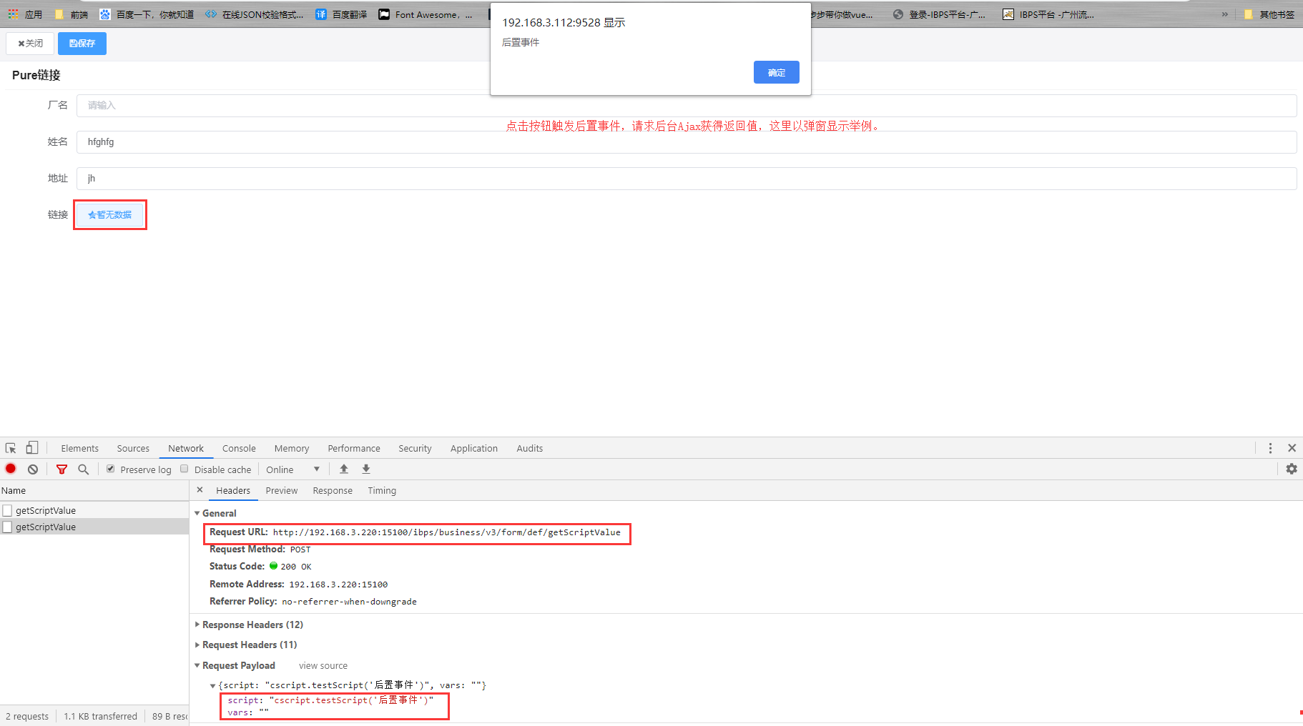Toggle the network filter icon
The height and width of the screenshot is (726, 1303).
click(62, 469)
